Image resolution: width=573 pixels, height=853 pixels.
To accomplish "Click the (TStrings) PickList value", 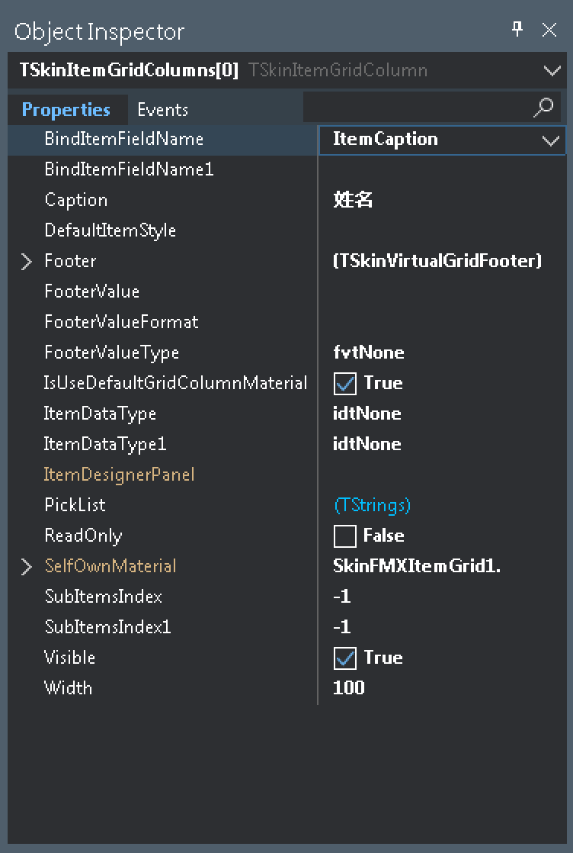I will (372, 505).
